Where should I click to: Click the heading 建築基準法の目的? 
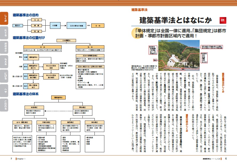[26, 15]
